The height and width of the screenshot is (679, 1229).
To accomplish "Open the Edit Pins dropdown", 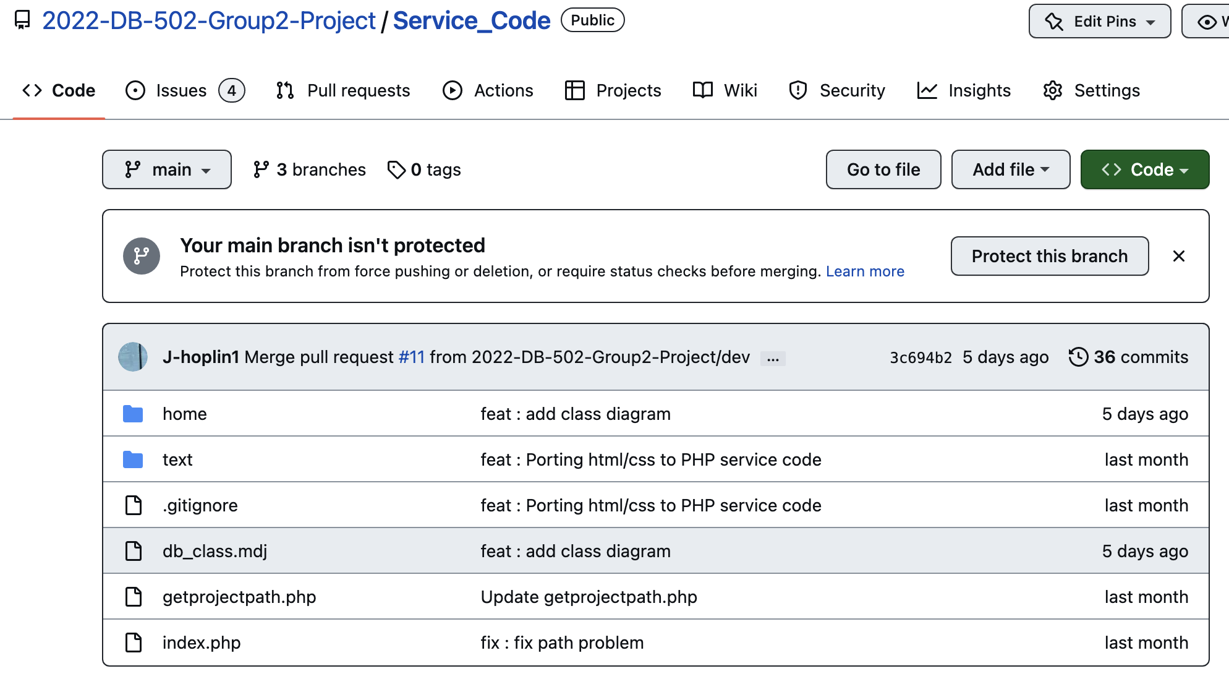I will coord(1100,21).
